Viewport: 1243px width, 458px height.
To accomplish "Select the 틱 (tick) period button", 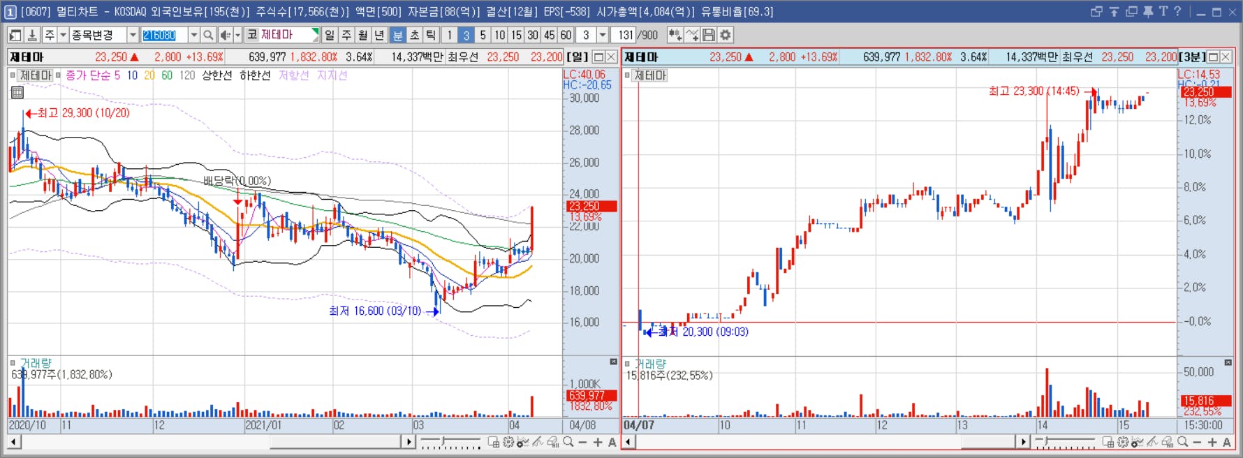I will (432, 35).
